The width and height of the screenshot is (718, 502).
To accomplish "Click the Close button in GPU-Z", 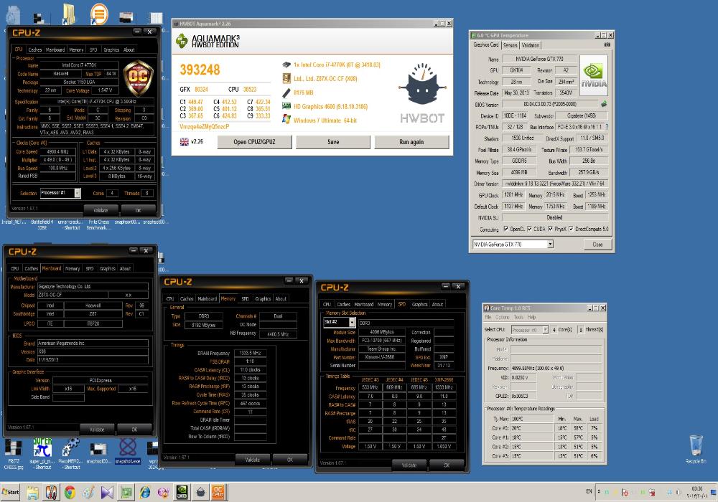I will (597, 245).
